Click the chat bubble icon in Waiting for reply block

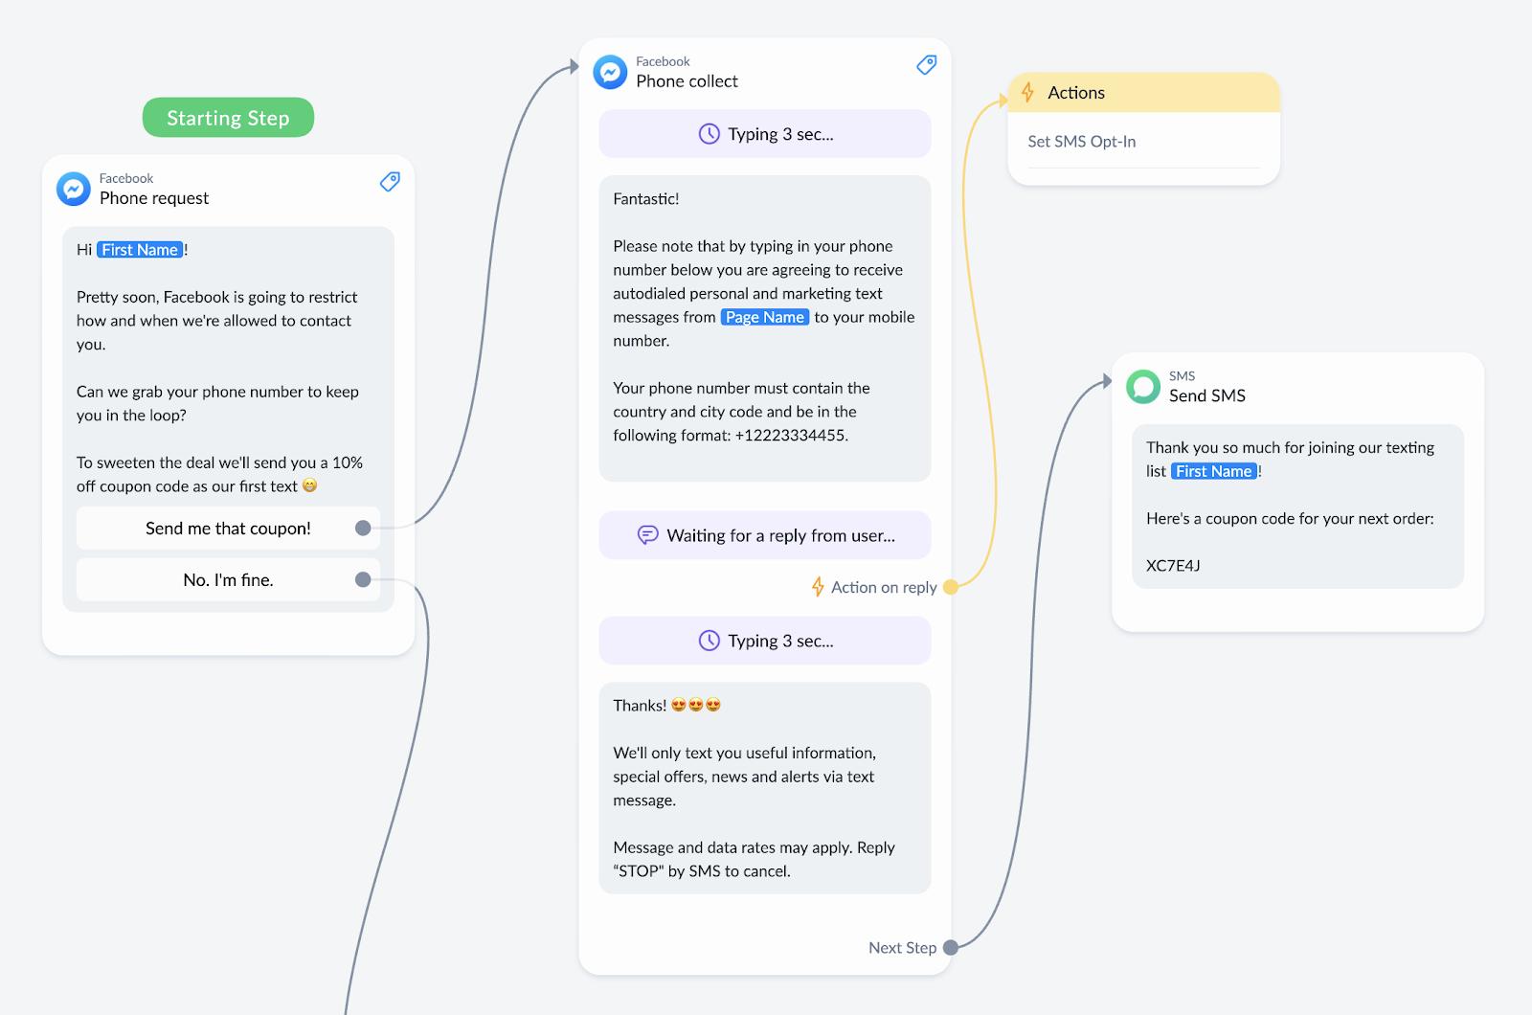pos(647,535)
